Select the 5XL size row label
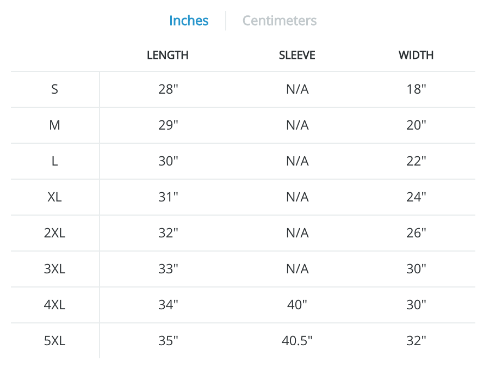Image resolution: width=496 pixels, height=367 pixels. click(55, 341)
